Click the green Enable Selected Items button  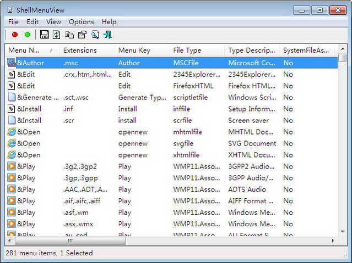point(28,35)
